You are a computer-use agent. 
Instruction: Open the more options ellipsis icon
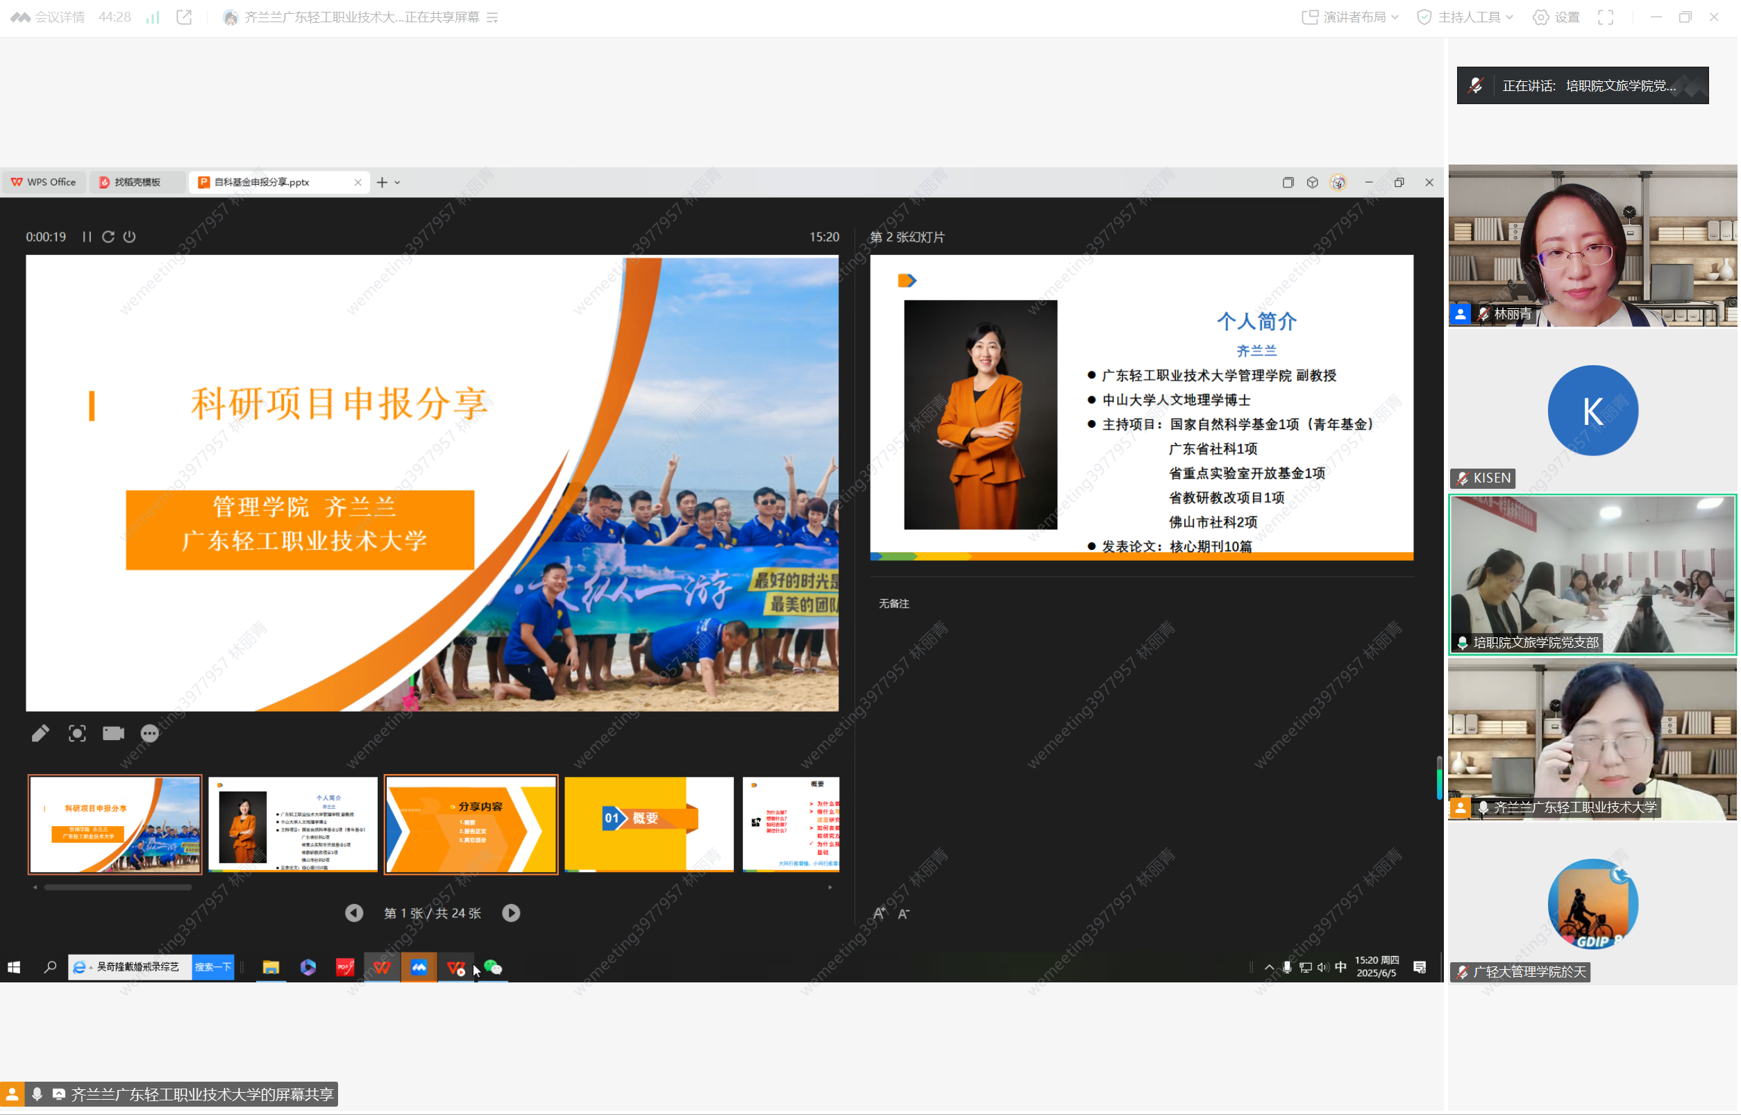pyautogui.click(x=150, y=733)
